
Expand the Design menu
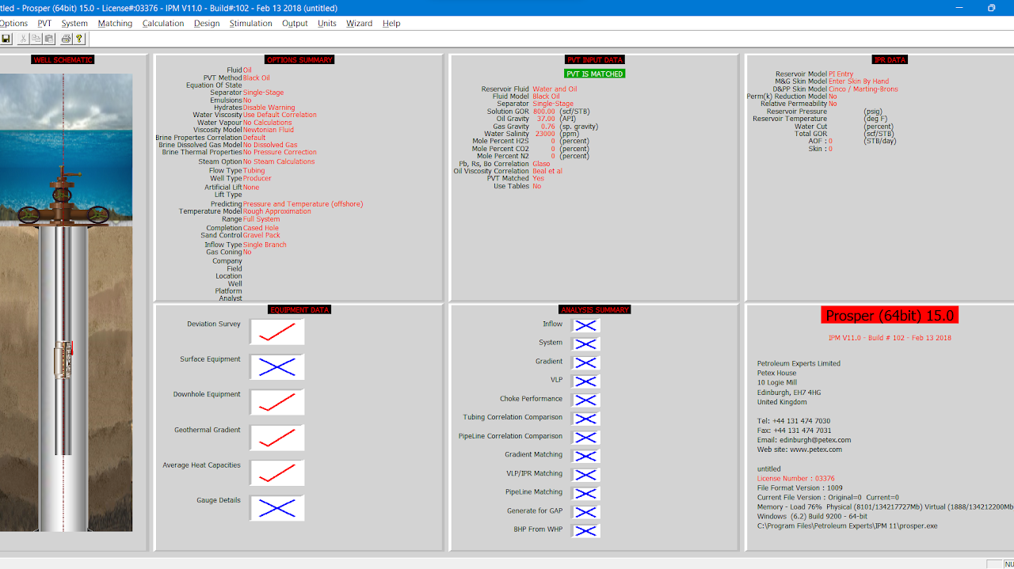[x=207, y=23]
